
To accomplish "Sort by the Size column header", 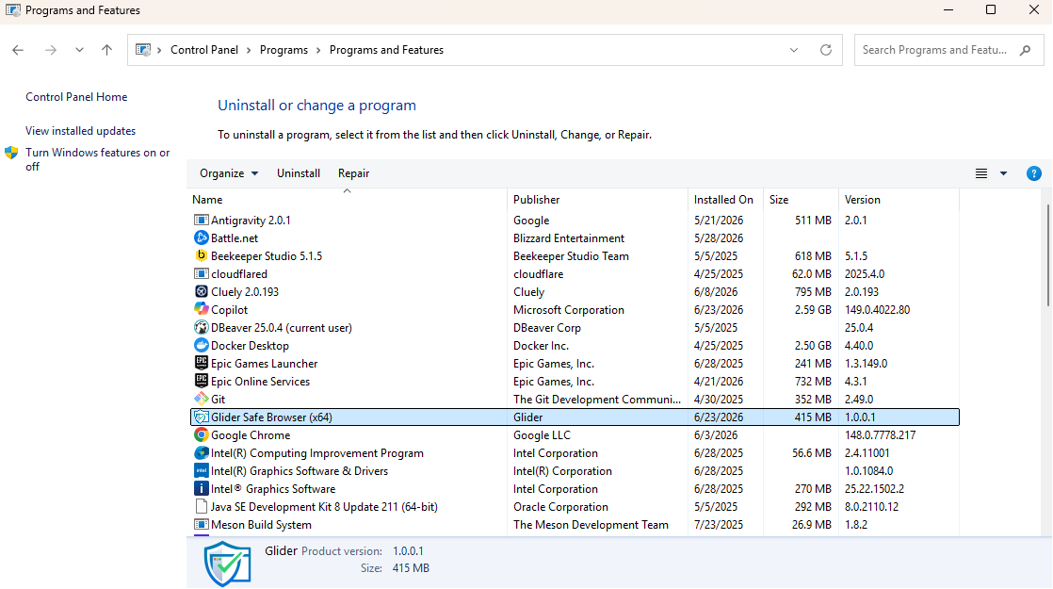I will 801,200.
